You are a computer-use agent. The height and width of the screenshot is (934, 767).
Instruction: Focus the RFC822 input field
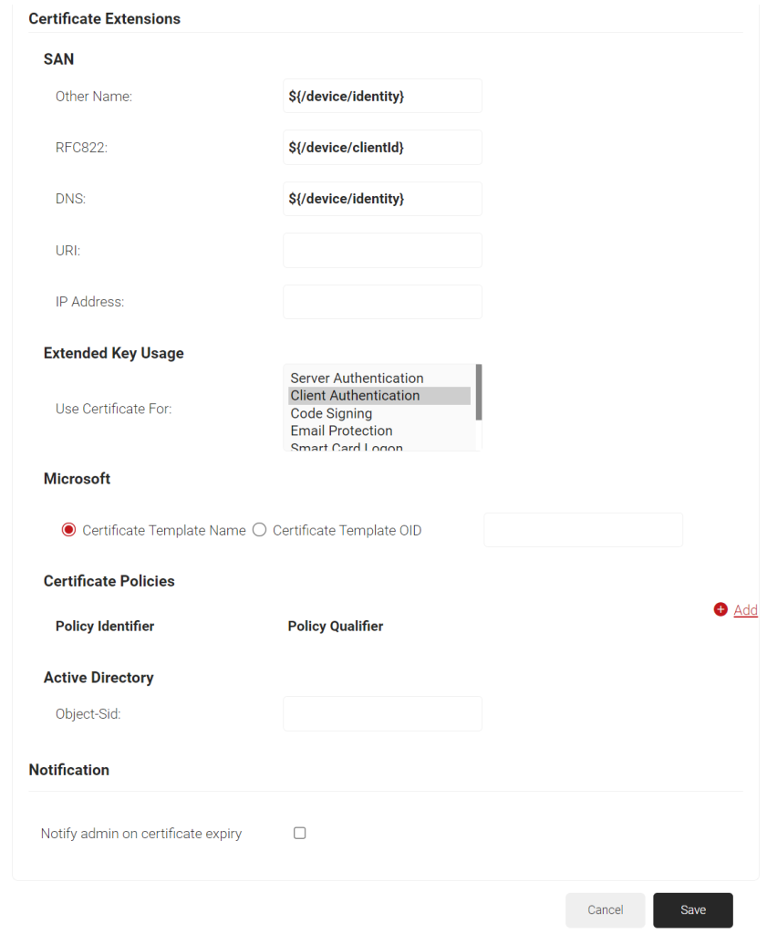pyautogui.click(x=382, y=147)
